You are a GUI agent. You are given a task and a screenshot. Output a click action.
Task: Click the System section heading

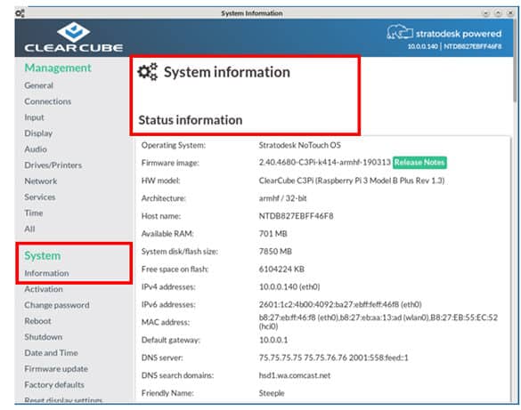click(43, 255)
